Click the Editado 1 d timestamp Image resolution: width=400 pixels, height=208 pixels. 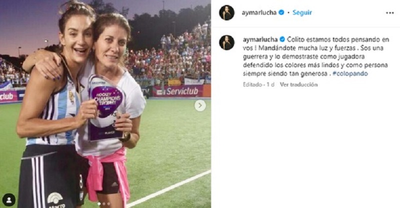coord(258,84)
